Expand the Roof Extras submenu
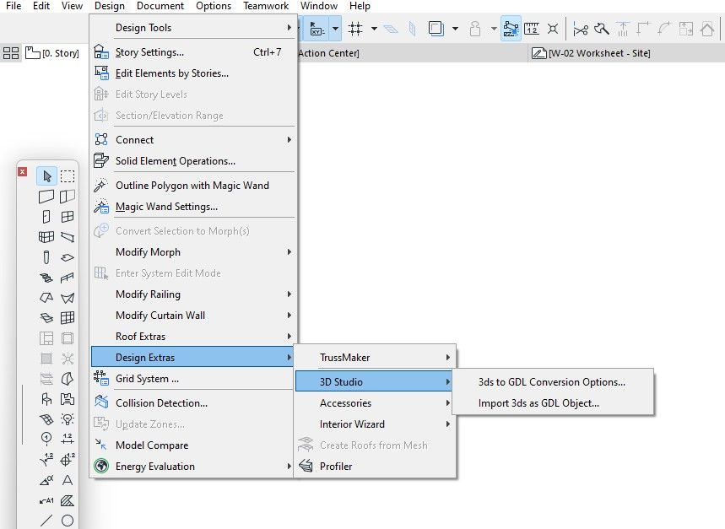This screenshot has width=725, height=529. (192, 337)
